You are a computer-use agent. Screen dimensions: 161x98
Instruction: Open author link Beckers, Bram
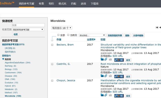pos(65,45)
